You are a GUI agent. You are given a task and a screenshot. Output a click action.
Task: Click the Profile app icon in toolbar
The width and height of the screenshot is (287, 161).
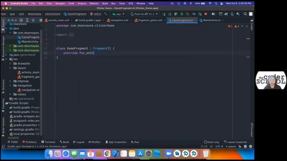194,14
